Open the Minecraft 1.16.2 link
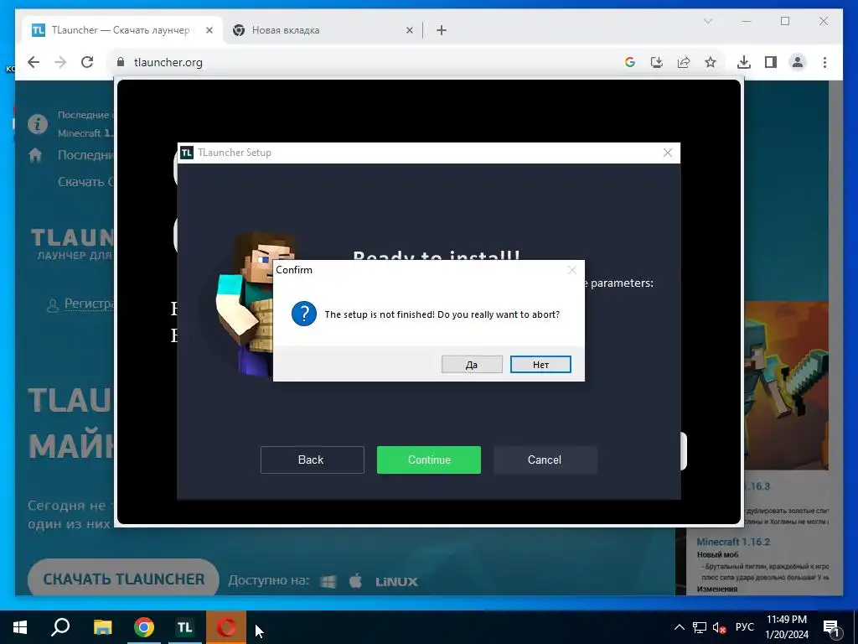Image resolution: width=858 pixels, height=644 pixels. coord(733,542)
